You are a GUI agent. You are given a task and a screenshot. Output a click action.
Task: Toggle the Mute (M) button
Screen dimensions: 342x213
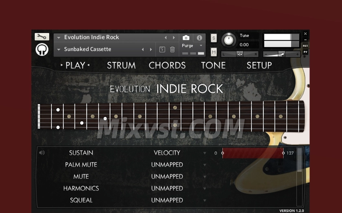point(214,52)
